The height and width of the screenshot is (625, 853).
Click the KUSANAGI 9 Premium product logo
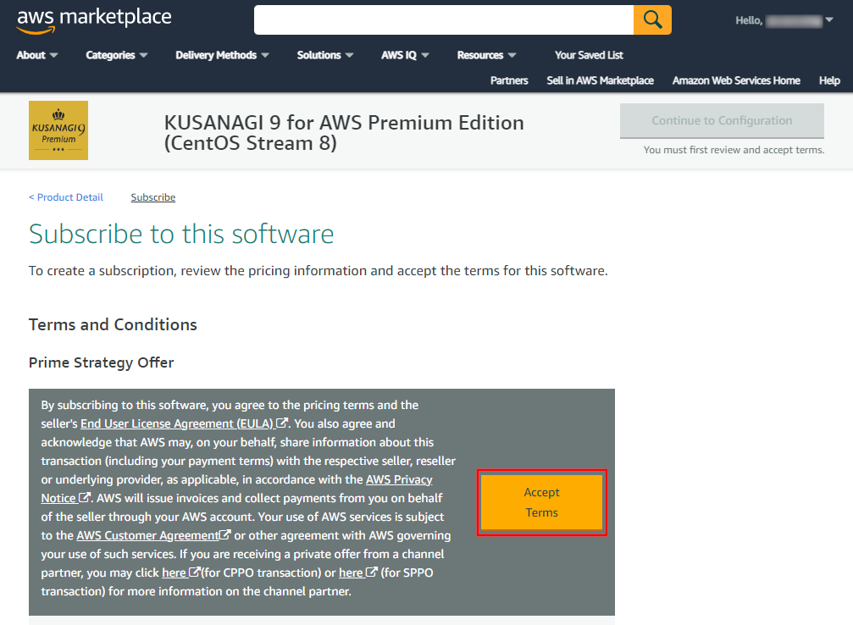[58, 130]
